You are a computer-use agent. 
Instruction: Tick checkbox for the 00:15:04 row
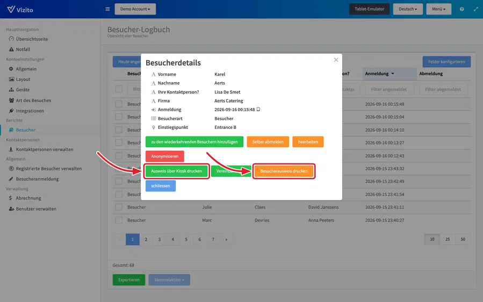[x=119, y=117]
